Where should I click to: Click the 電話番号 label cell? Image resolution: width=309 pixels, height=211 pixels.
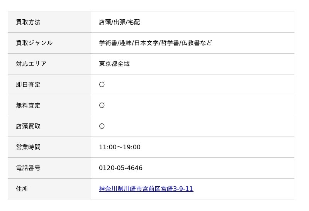[49, 168]
